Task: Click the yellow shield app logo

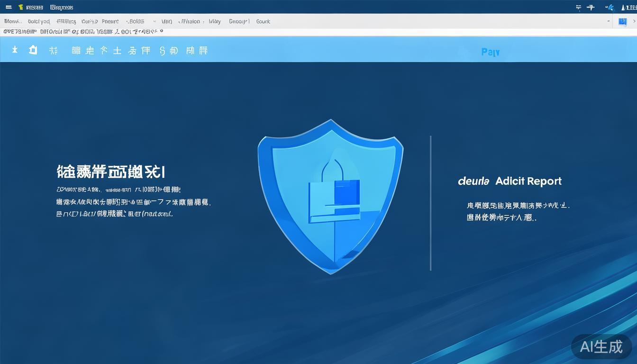Action: click(x=20, y=7)
